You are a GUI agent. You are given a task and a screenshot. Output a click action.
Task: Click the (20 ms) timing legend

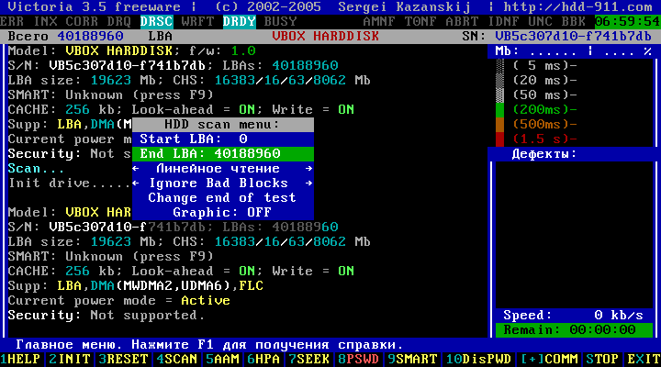[x=544, y=81]
